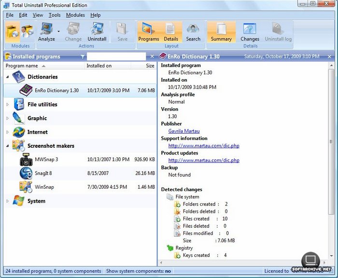Viewport: 338px width, 278px height.
Task: Sort by Installed on column
Action: (107, 66)
